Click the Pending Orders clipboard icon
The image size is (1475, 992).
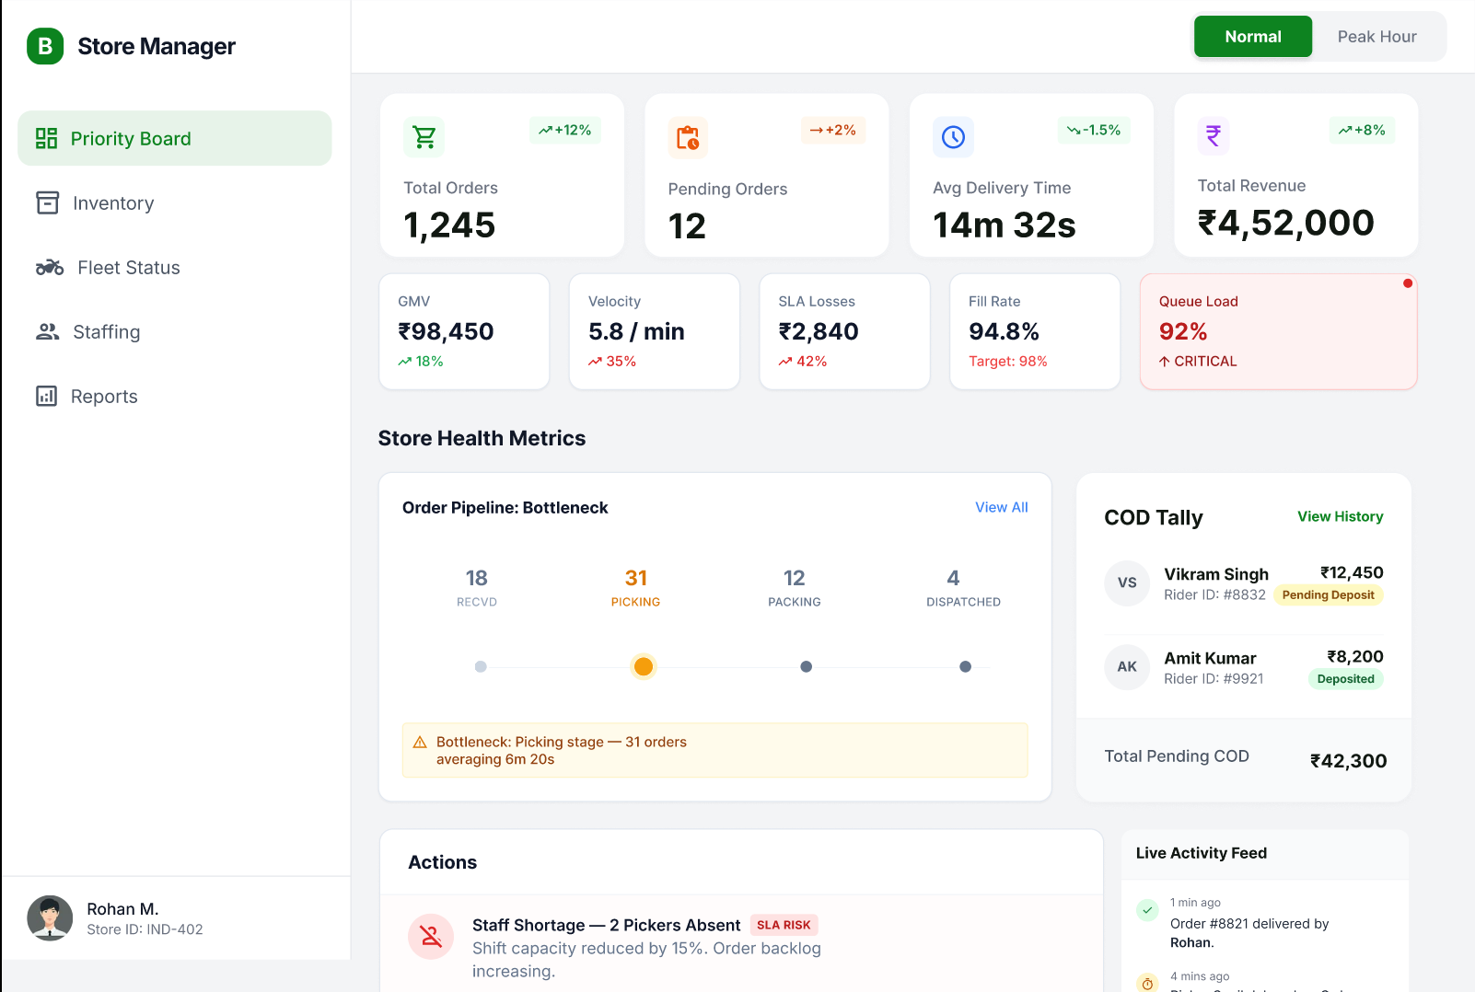pyautogui.click(x=688, y=138)
